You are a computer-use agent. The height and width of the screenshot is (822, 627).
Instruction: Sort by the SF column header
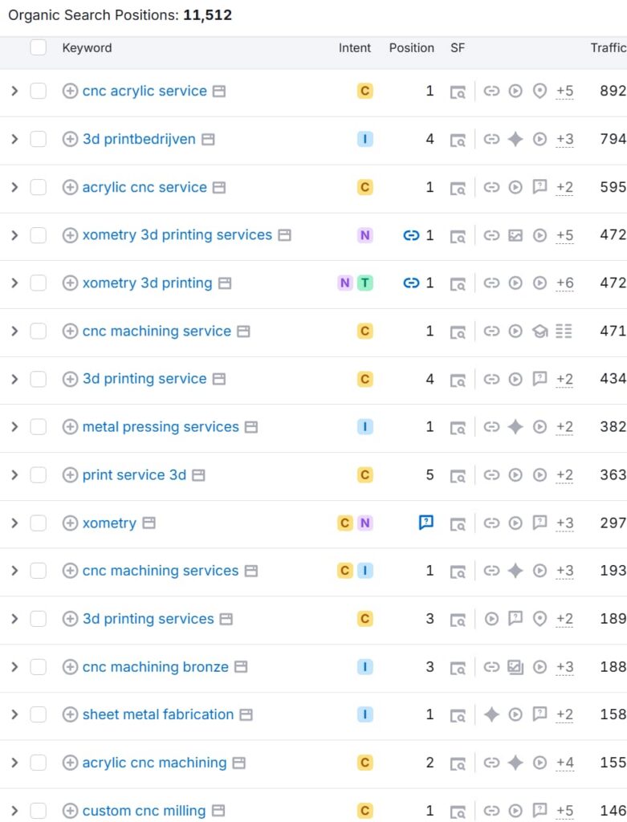pyautogui.click(x=457, y=47)
